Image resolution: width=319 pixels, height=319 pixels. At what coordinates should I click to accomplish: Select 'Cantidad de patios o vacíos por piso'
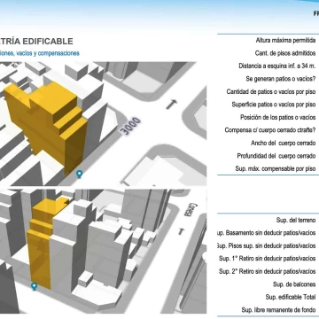pyautogui.click(x=271, y=92)
